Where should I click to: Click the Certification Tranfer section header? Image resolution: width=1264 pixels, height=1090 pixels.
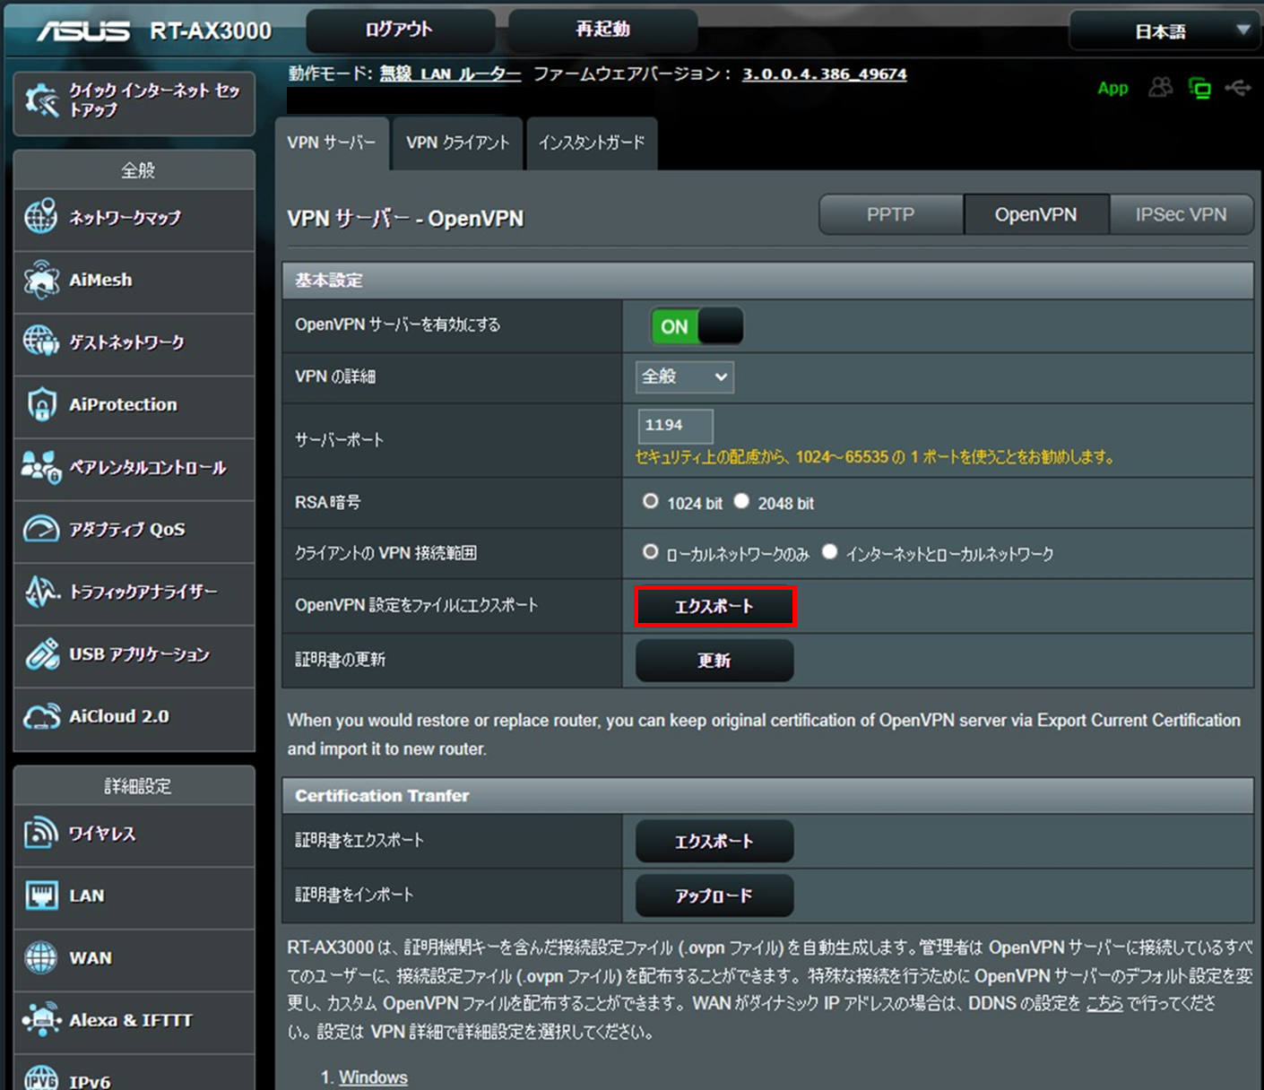767,796
